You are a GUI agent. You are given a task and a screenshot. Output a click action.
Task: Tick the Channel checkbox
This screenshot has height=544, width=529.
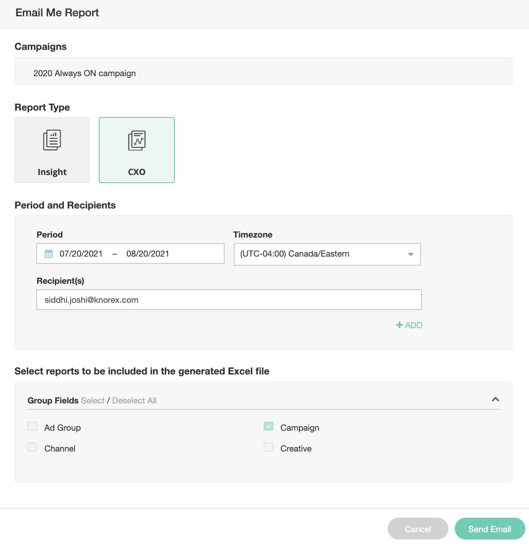click(x=32, y=447)
